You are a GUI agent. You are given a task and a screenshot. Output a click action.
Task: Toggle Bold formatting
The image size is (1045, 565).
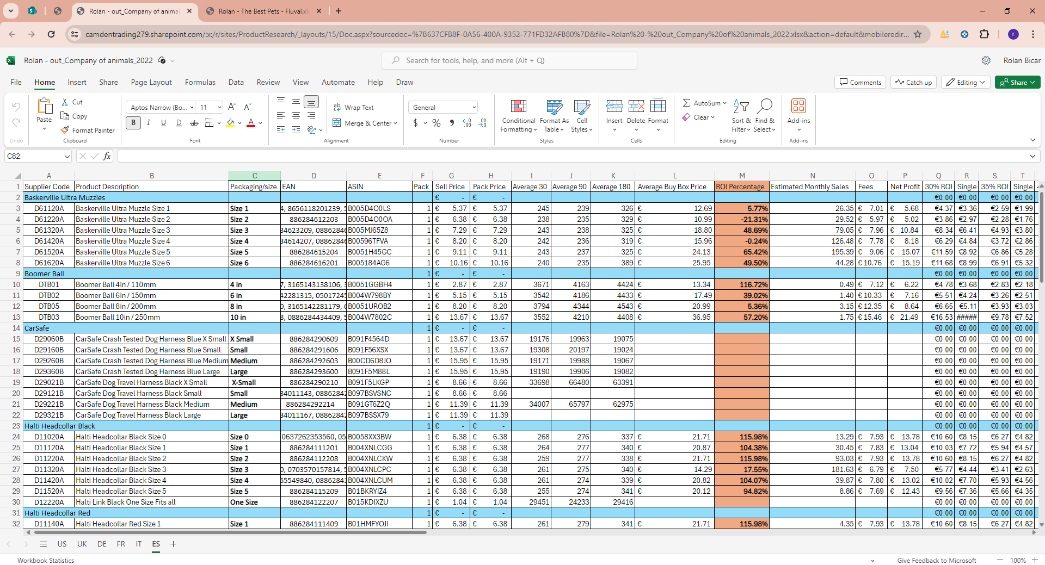click(133, 123)
